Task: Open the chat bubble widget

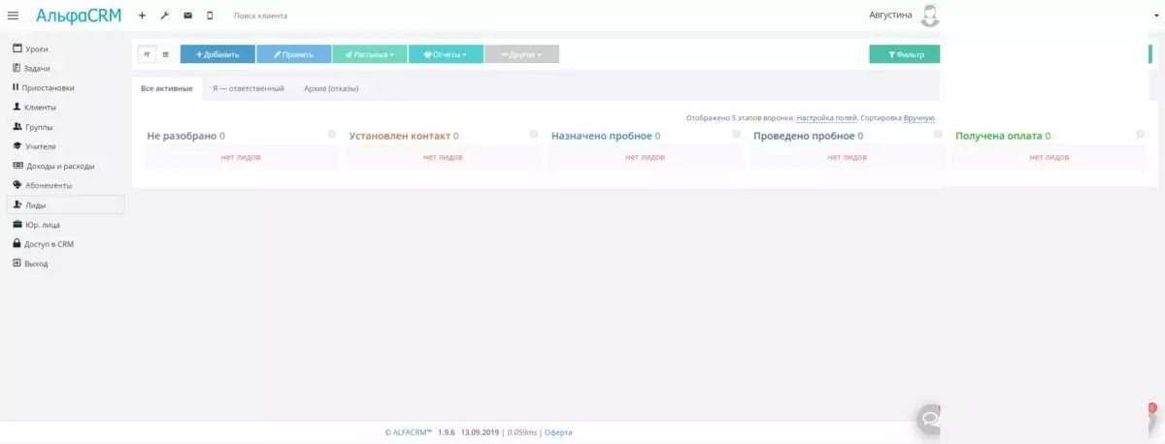Action: coord(929,419)
